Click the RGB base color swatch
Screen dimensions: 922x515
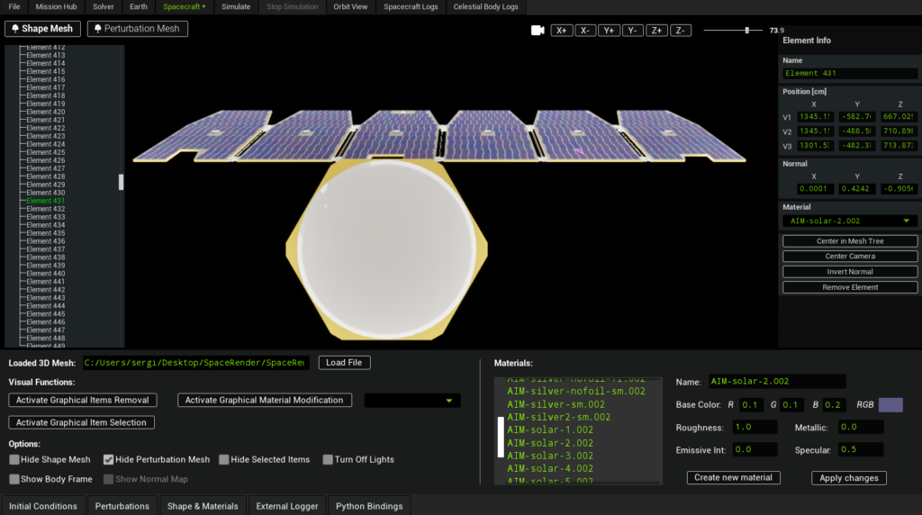(890, 405)
